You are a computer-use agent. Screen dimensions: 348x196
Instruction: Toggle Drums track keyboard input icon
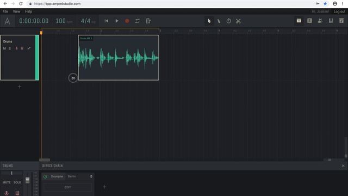click(22, 48)
